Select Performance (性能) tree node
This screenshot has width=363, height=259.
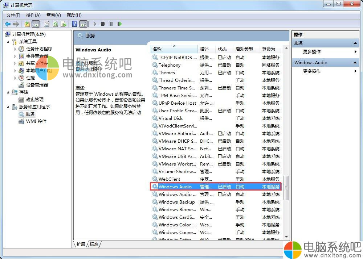(30, 78)
